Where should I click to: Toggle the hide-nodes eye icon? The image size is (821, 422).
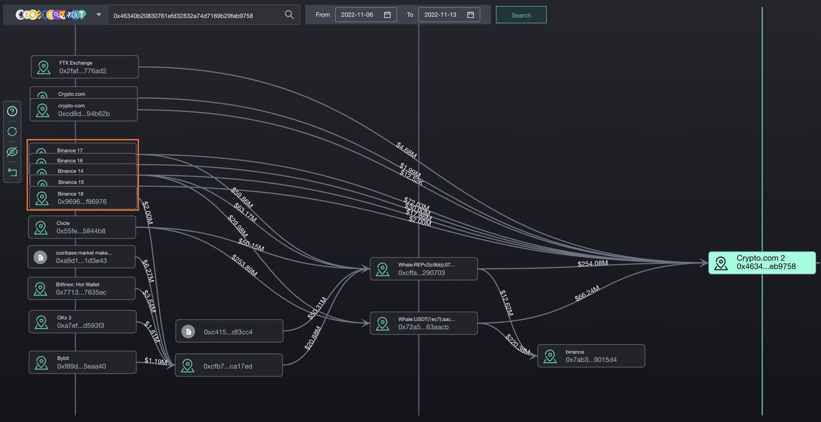12,152
